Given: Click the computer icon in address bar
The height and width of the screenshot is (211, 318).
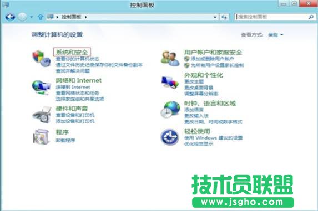Looking at the screenshot, I should [x=50, y=17].
